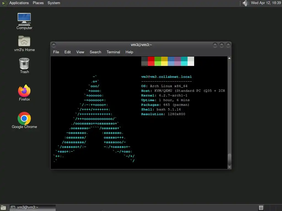Click the volume speaker icon in the panel
The image size is (282, 211).
point(245,3)
